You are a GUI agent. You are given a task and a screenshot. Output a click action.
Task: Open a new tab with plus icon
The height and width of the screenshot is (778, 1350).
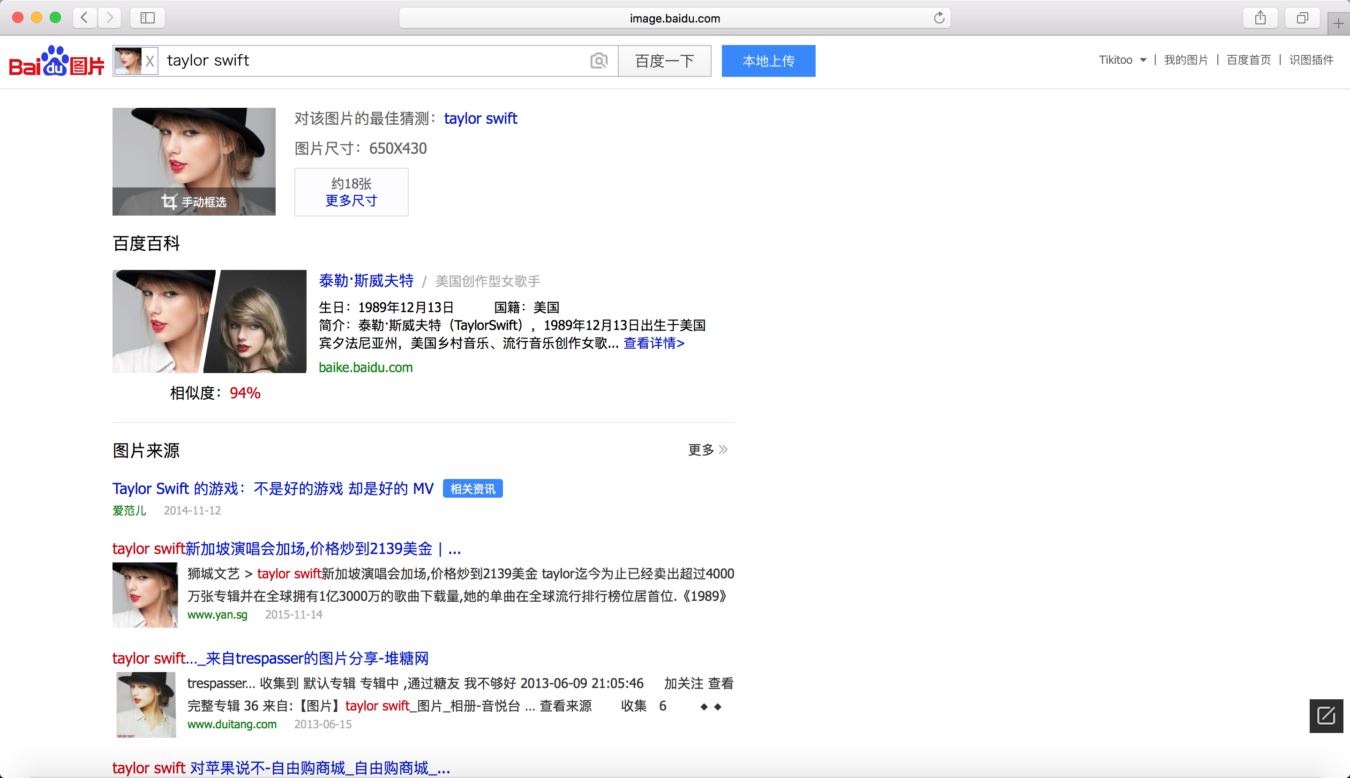click(x=1338, y=23)
